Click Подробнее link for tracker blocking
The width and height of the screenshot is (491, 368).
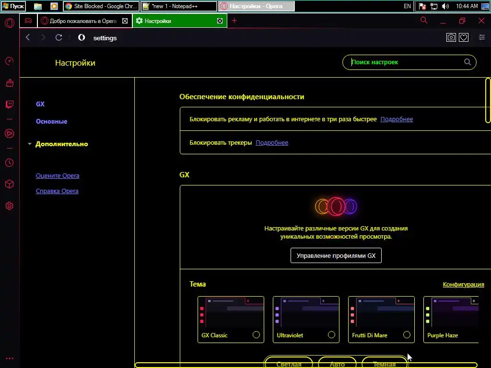click(x=272, y=143)
